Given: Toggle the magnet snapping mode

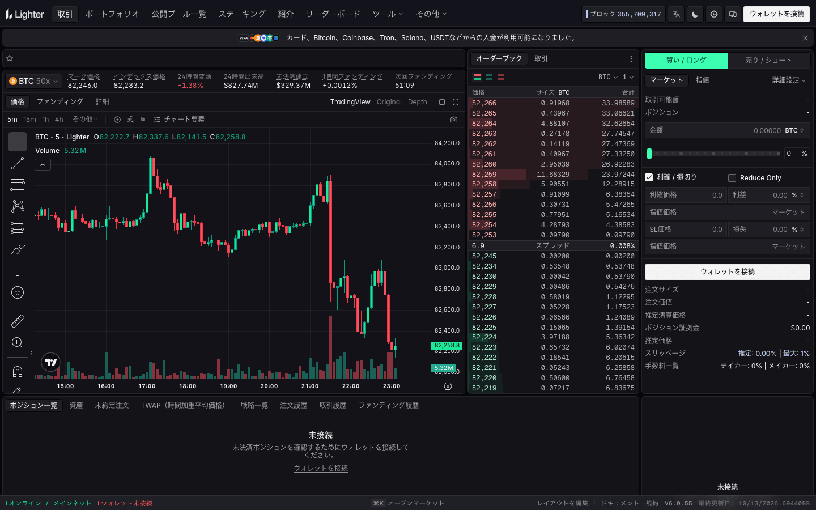Looking at the screenshot, I should pyautogui.click(x=18, y=372).
